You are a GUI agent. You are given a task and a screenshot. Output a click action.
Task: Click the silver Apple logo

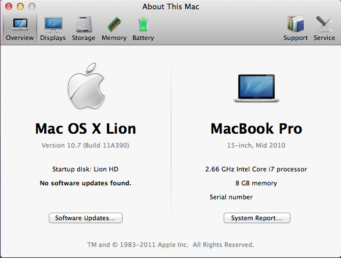pos(86,86)
